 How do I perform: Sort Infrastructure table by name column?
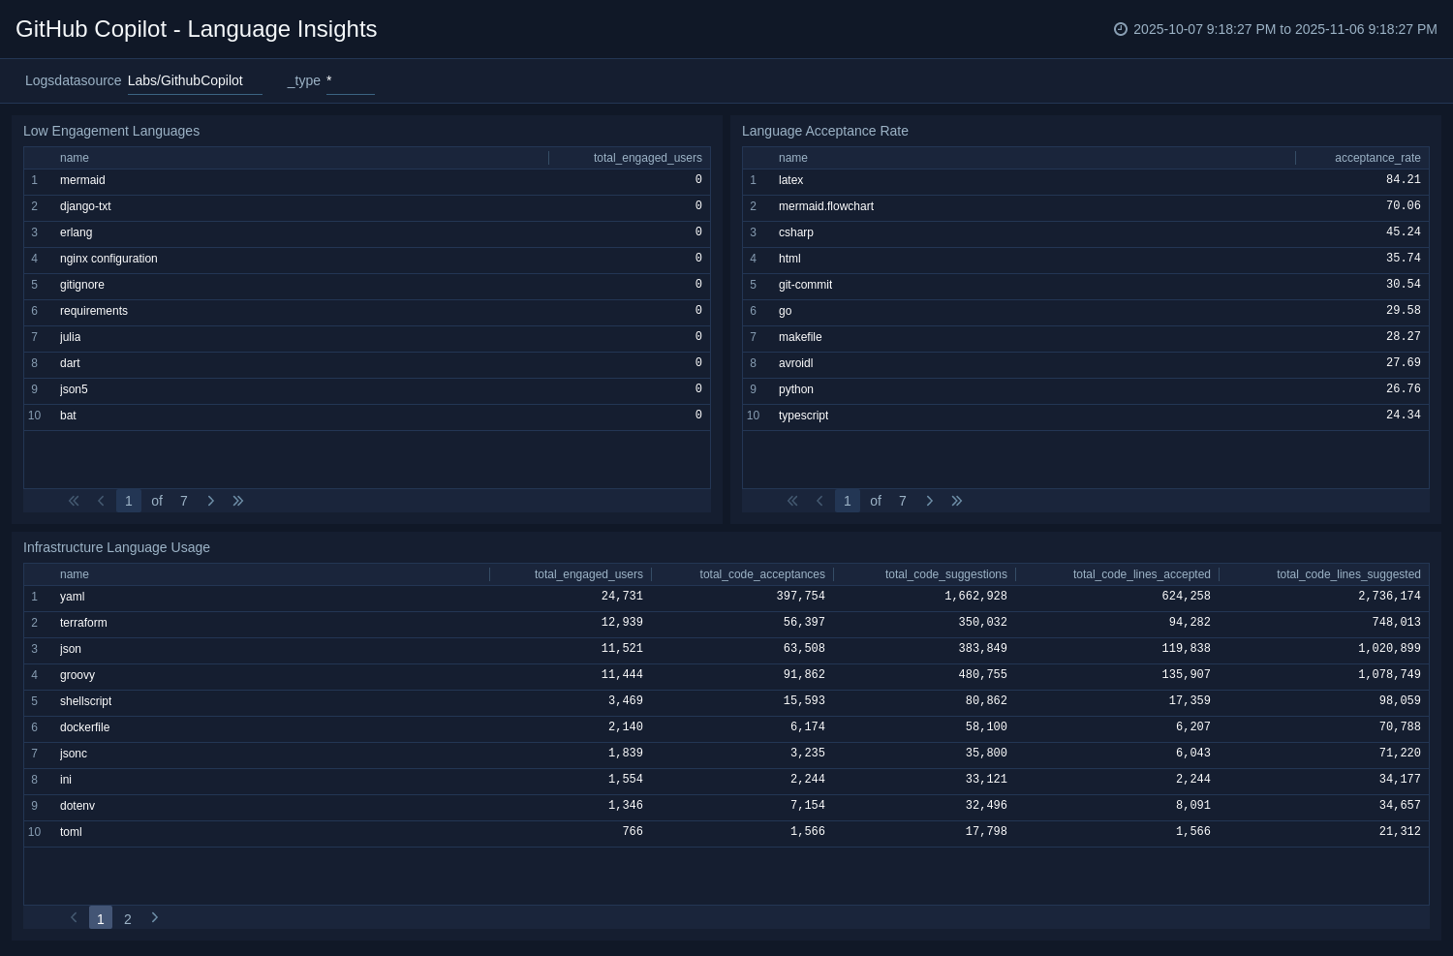(x=75, y=574)
